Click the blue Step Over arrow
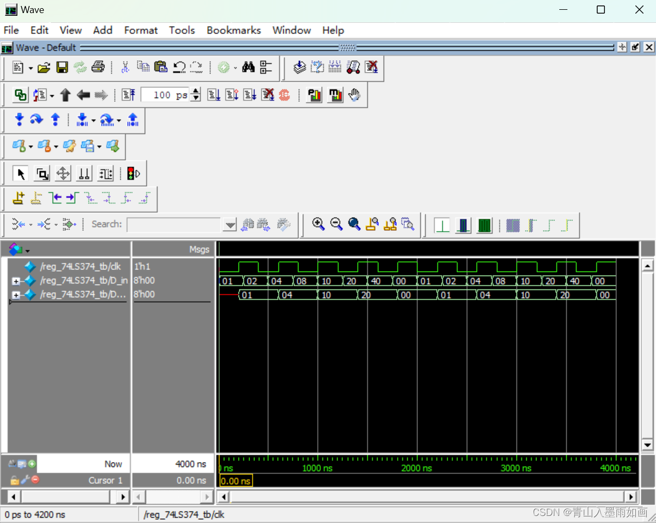656x523 pixels. pyautogui.click(x=37, y=119)
